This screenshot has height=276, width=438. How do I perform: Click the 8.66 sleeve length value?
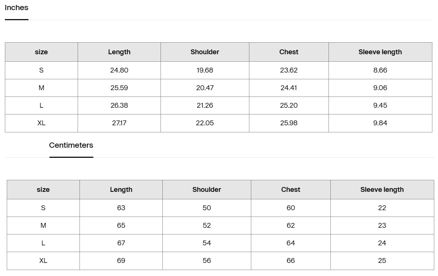pos(380,70)
